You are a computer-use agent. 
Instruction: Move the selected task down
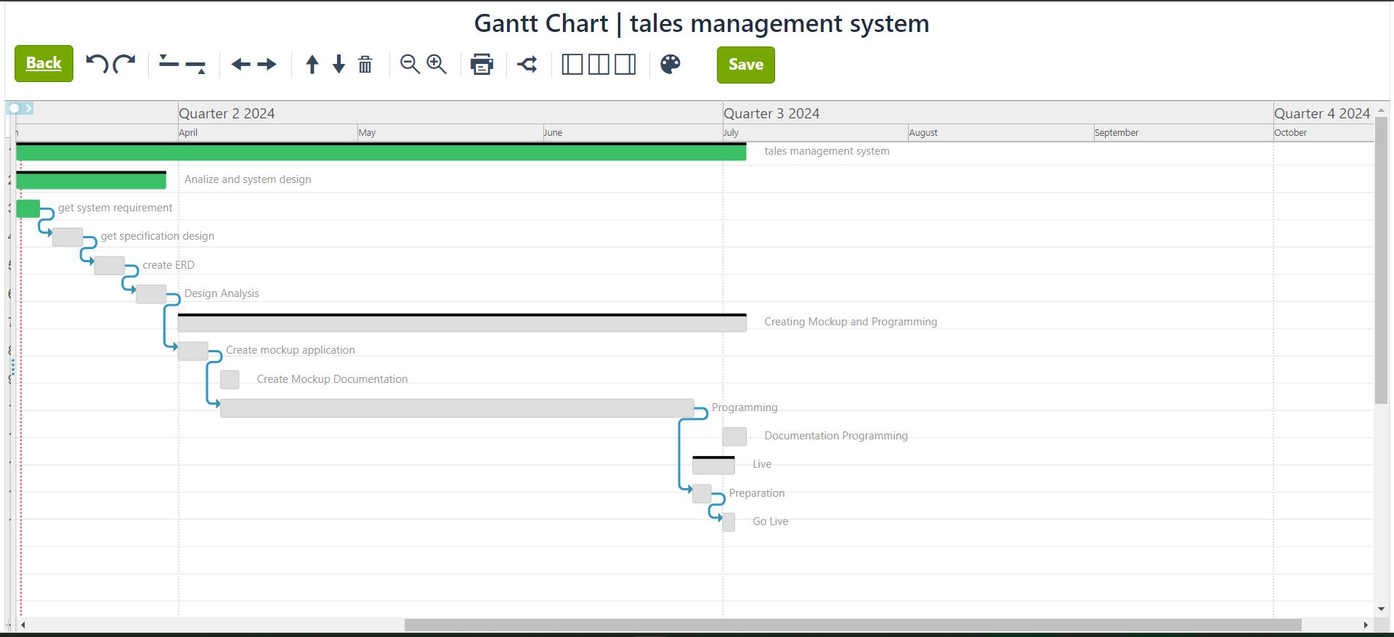339,65
